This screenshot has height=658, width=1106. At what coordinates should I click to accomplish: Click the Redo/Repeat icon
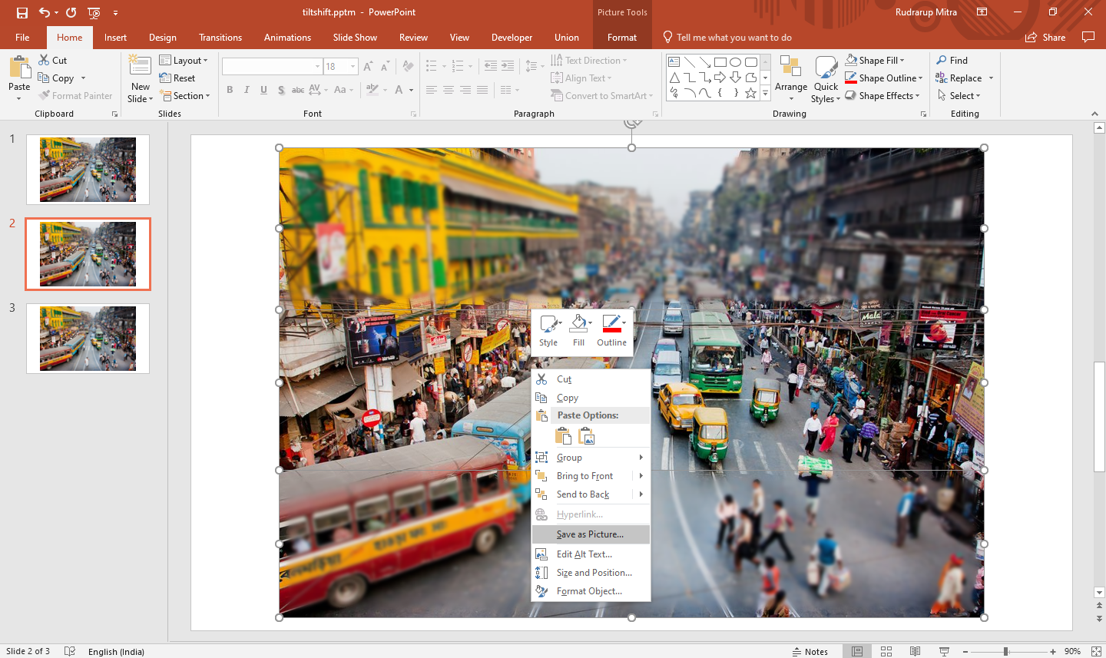pyautogui.click(x=71, y=12)
